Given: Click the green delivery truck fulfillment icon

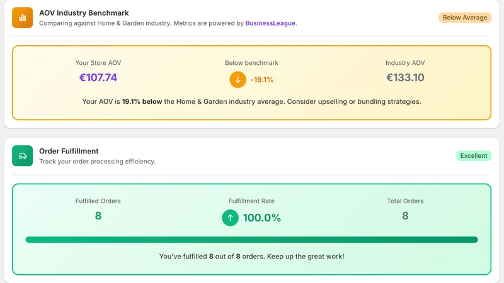Looking at the screenshot, I should point(23,155).
